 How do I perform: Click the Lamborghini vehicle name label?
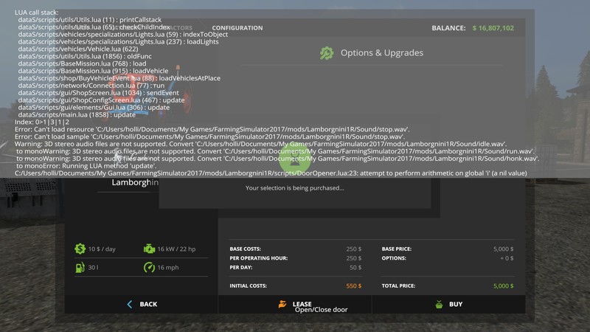pyautogui.click(x=135, y=182)
